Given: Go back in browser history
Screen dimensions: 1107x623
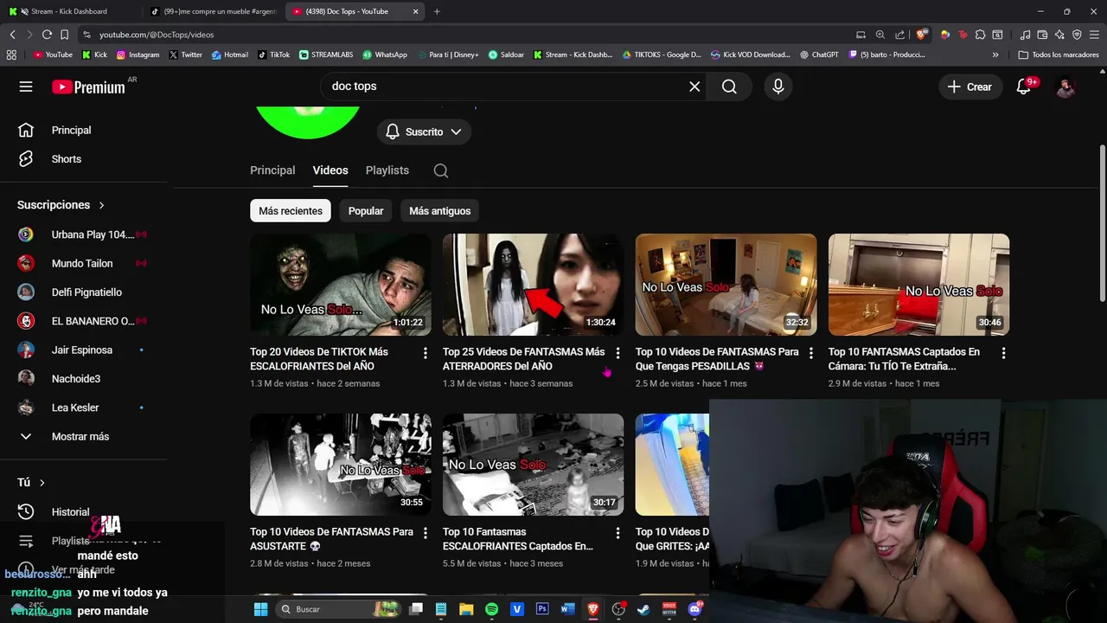Looking at the screenshot, I should click(12, 35).
